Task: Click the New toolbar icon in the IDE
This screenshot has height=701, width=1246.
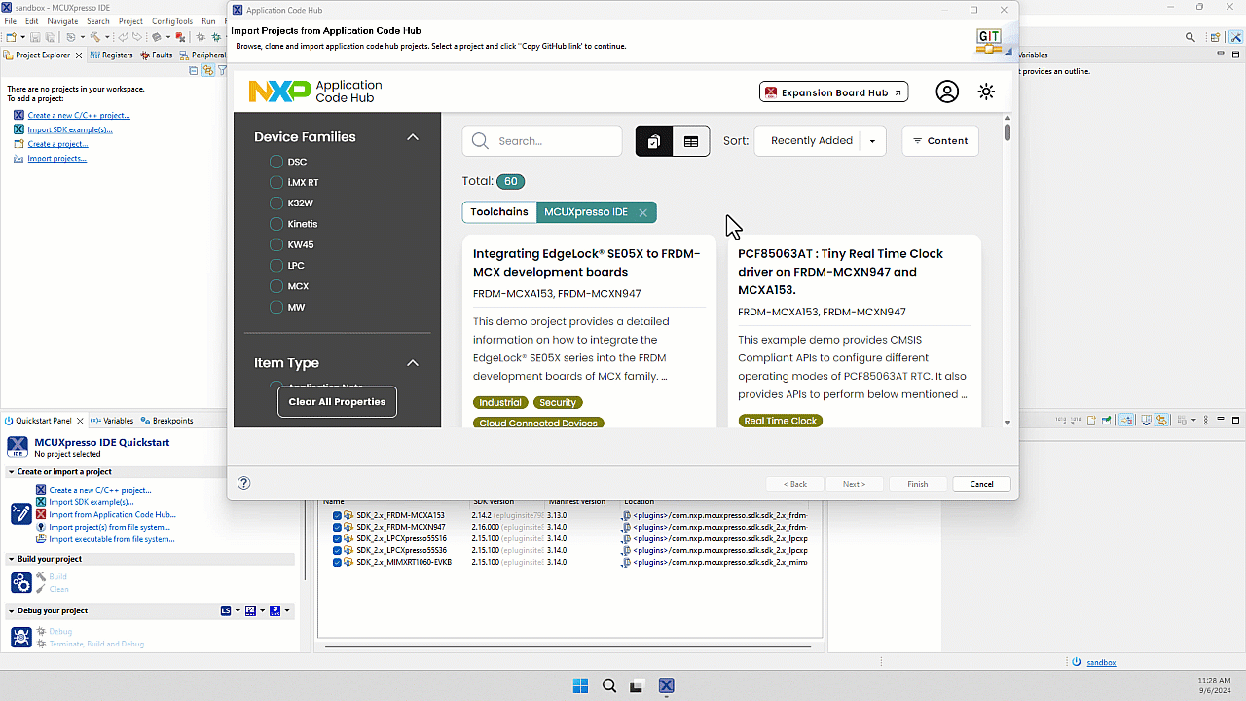Action: pos(10,37)
